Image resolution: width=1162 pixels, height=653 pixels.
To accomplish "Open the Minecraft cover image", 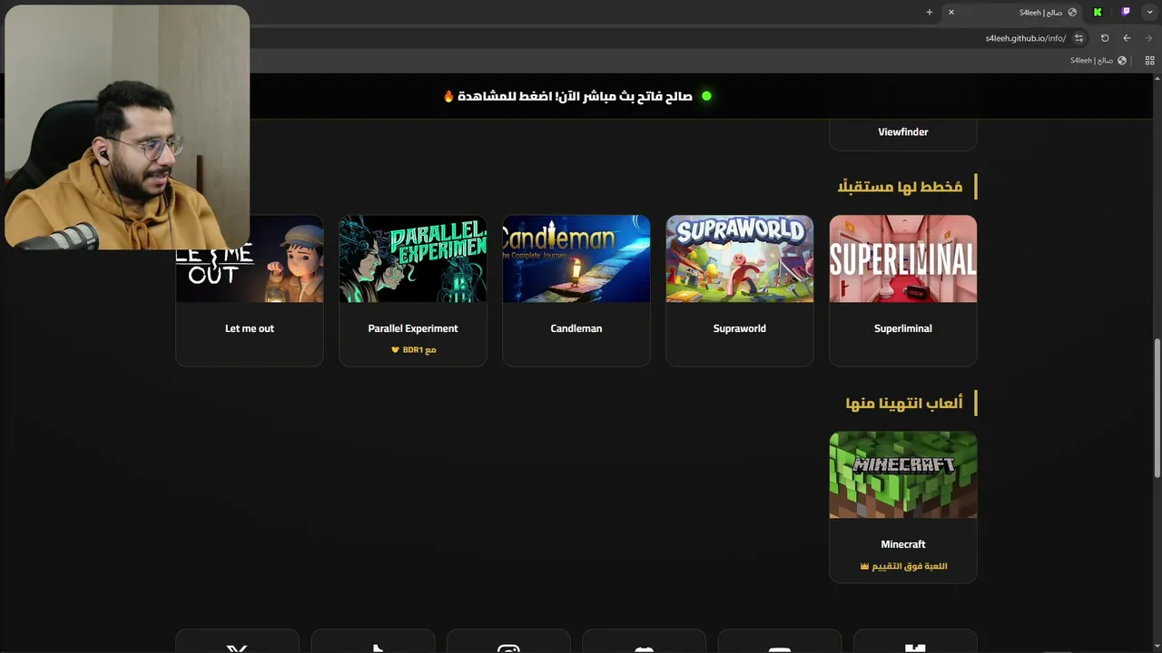I will (x=903, y=474).
